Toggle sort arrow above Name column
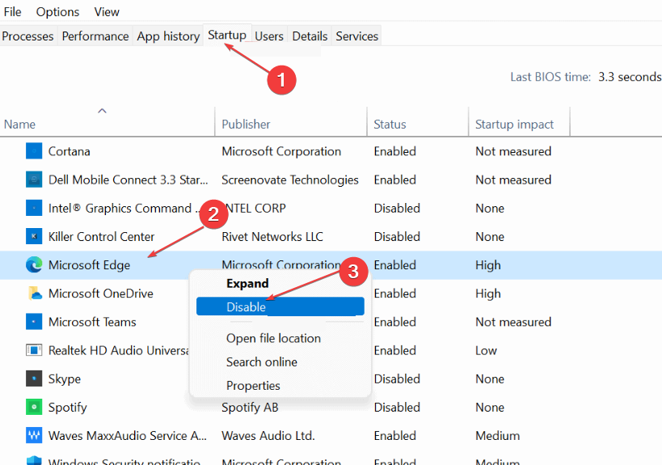The height and width of the screenshot is (465, 662). click(103, 111)
